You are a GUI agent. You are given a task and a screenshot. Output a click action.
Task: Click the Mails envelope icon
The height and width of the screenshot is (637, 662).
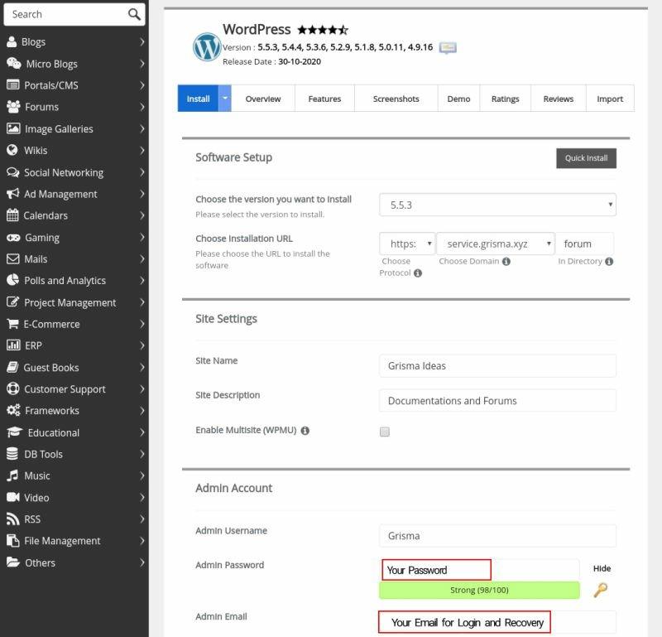13,258
